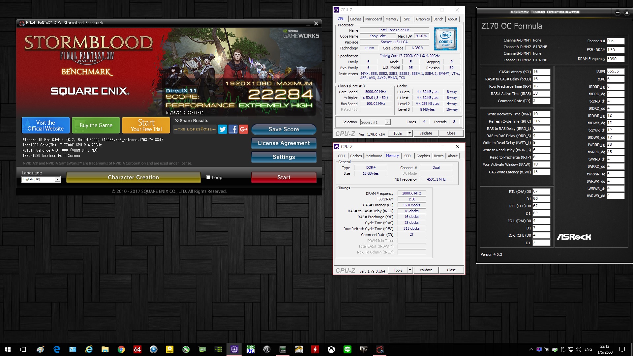Open Google Chrome from taskbar
The width and height of the screenshot is (633, 356).
point(121,349)
